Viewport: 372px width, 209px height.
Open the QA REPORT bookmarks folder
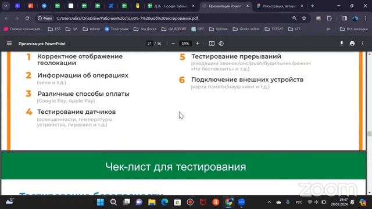coord(174,29)
